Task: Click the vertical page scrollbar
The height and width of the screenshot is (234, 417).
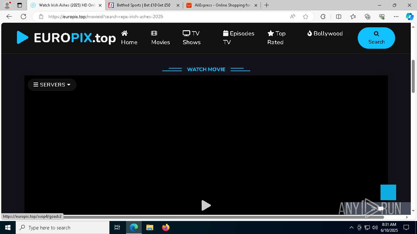Action: tap(413, 76)
